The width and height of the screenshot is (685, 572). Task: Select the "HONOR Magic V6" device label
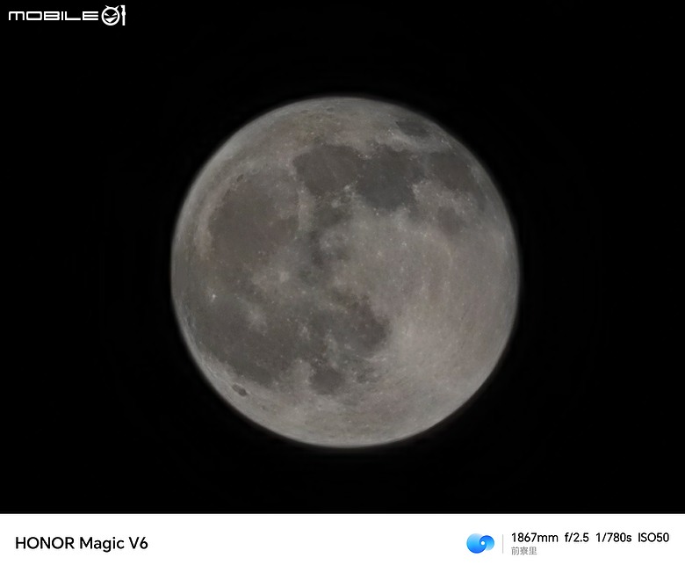click(82, 543)
